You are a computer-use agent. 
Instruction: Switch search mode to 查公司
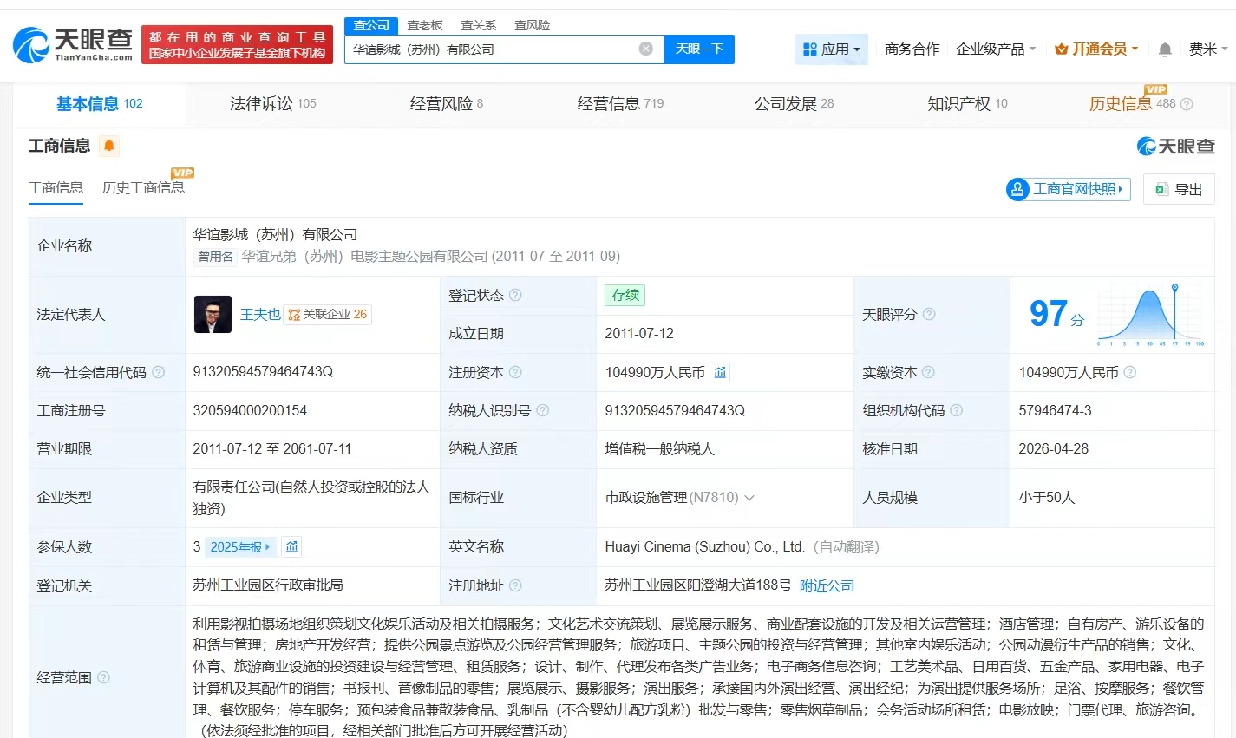pos(371,25)
